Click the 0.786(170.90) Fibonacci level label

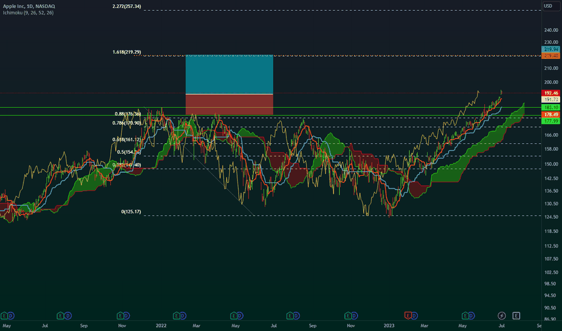pos(127,123)
